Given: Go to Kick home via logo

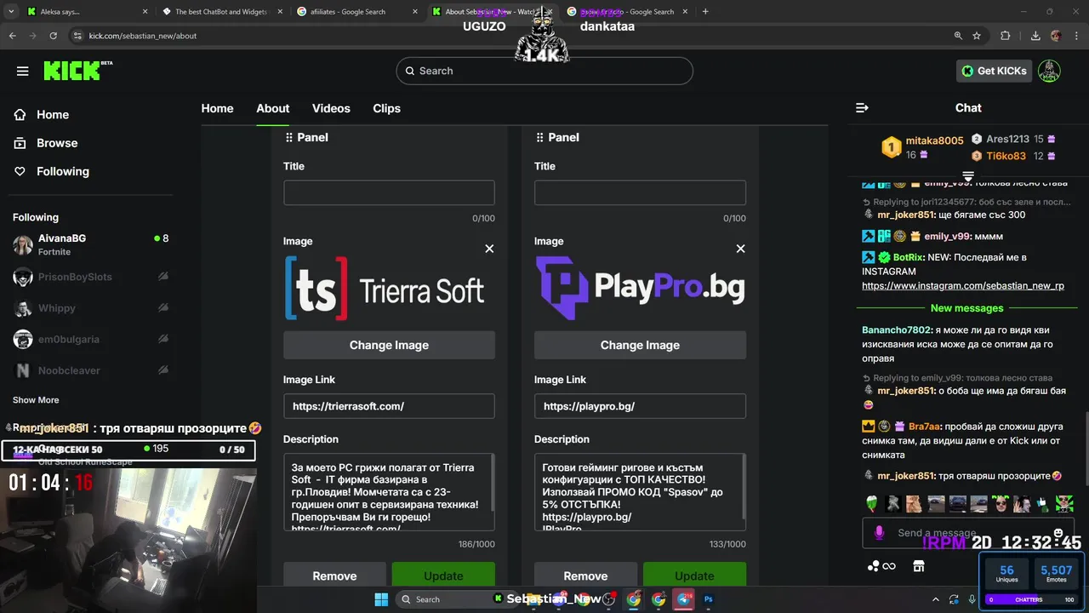Looking at the screenshot, I should [78, 71].
